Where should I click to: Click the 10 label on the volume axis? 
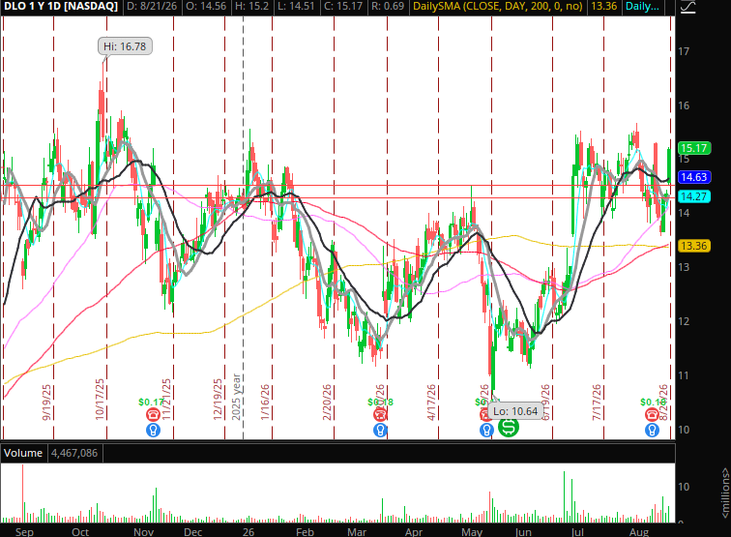pos(684,487)
